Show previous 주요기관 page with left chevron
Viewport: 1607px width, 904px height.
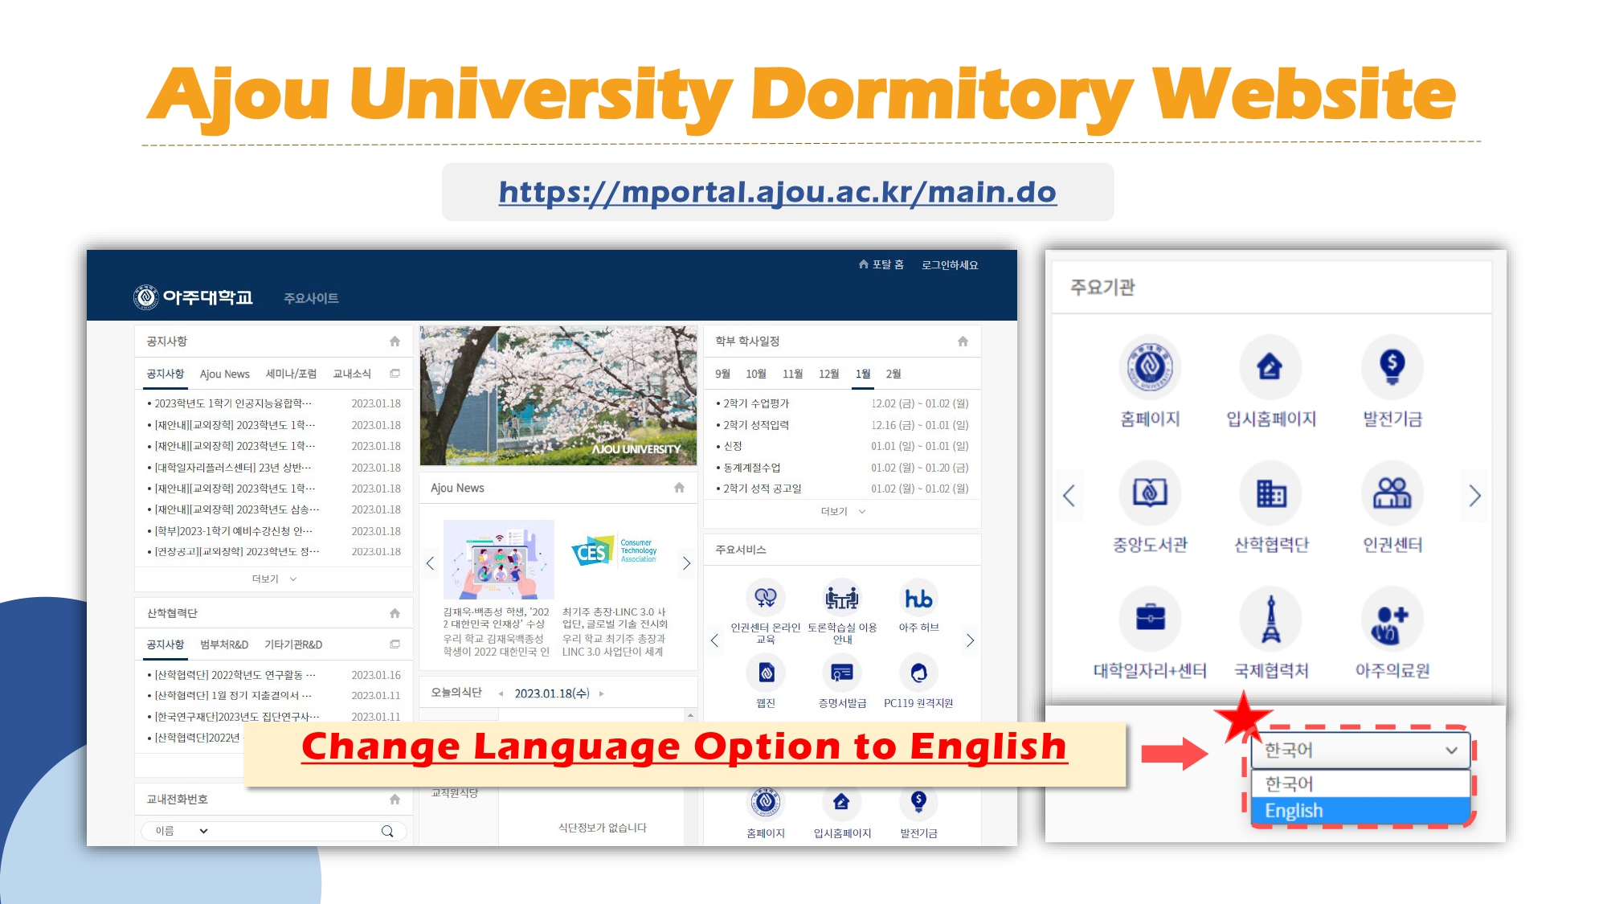tap(1069, 495)
